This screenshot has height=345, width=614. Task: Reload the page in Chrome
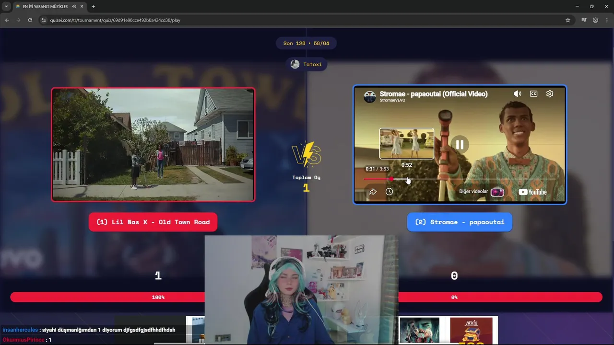(30, 20)
